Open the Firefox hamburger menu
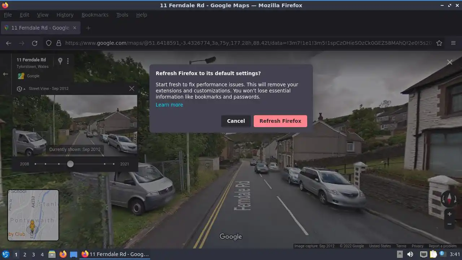The image size is (462, 260). point(453,43)
